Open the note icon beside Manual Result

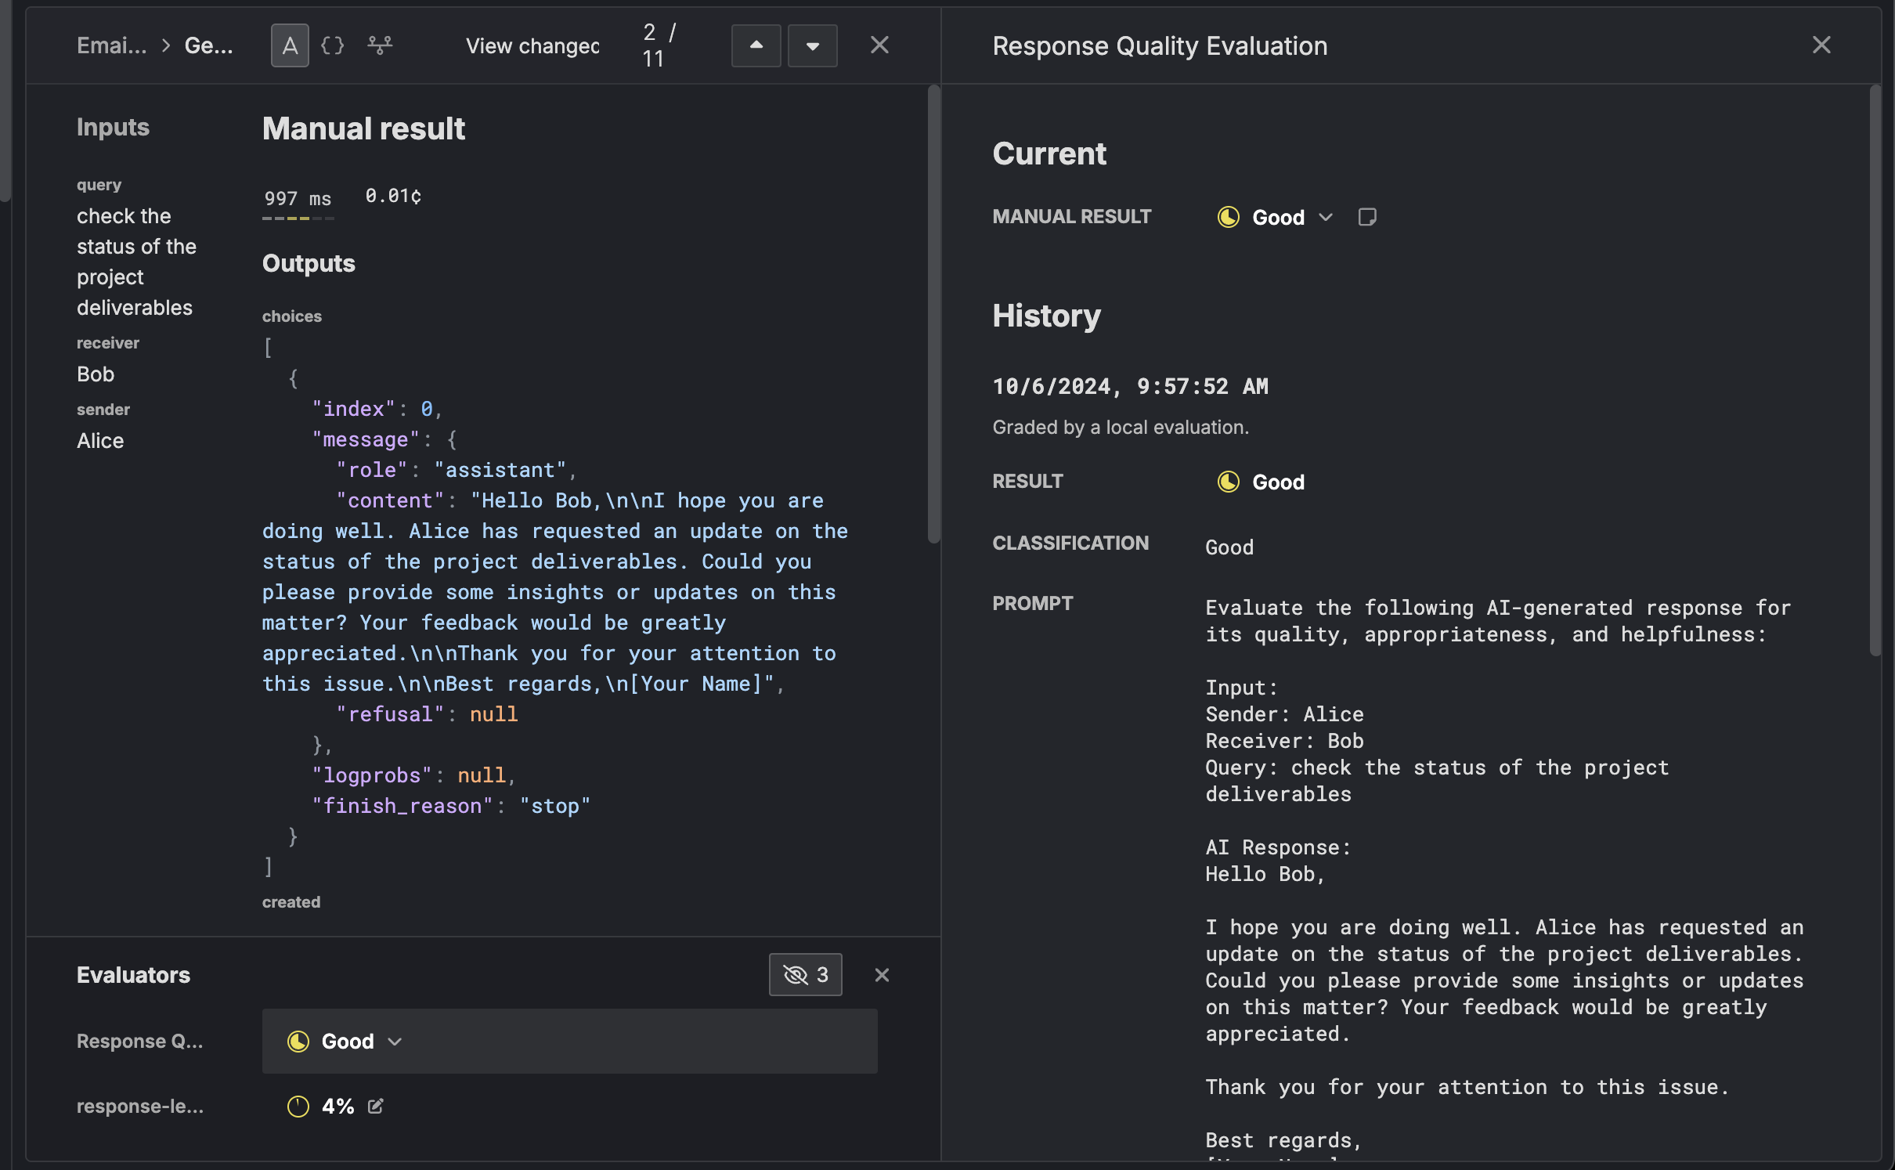coord(1367,217)
